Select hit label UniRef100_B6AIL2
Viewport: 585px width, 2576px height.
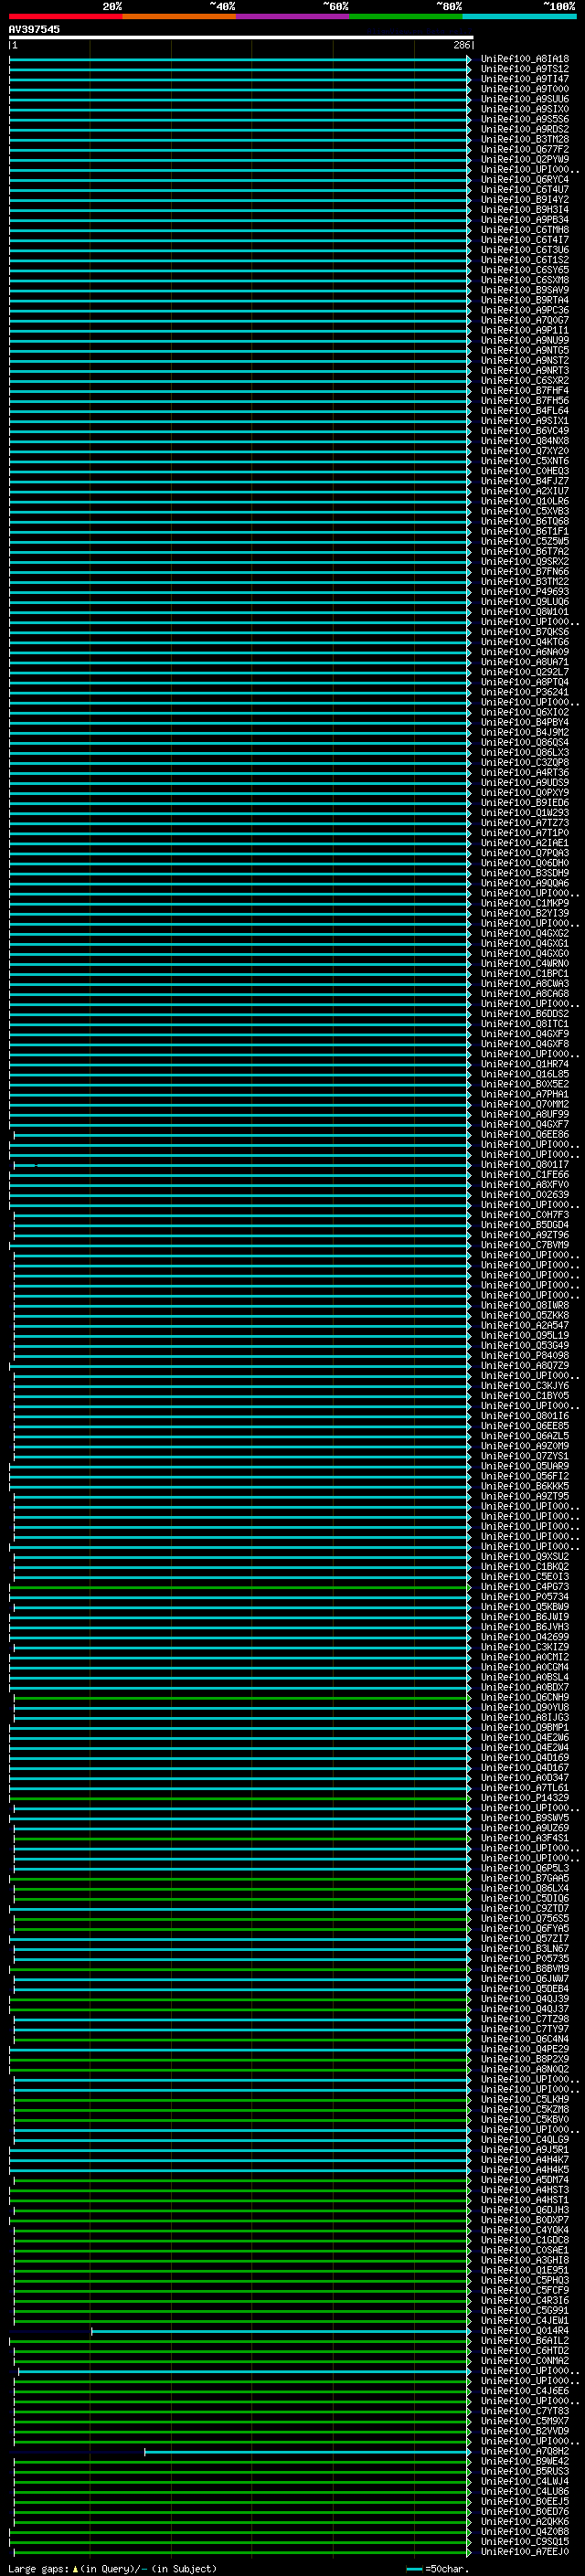pyautogui.click(x=525, y=2341)
